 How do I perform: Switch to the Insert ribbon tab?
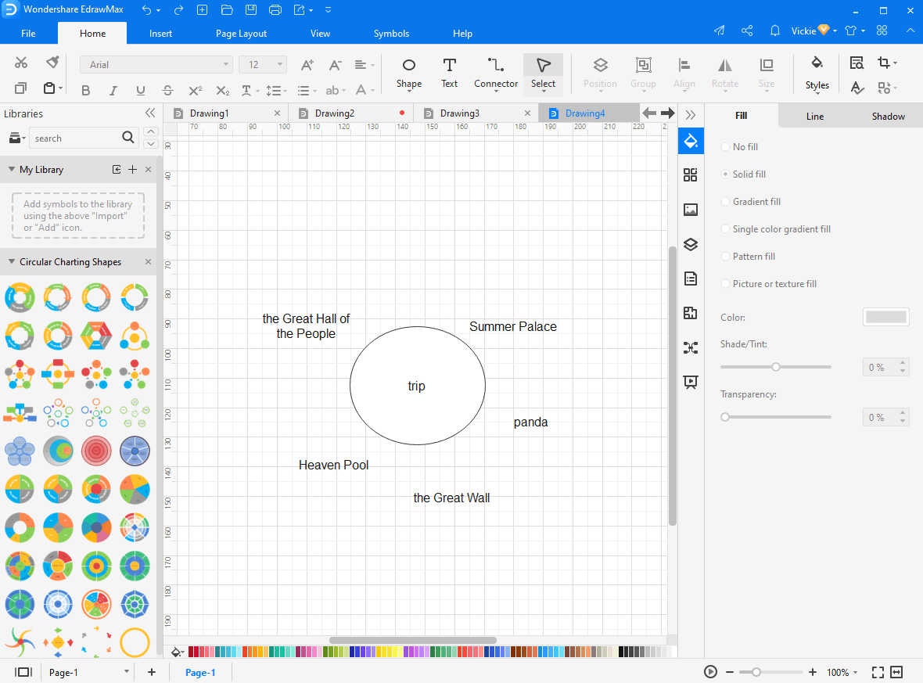tap(160, 34)
